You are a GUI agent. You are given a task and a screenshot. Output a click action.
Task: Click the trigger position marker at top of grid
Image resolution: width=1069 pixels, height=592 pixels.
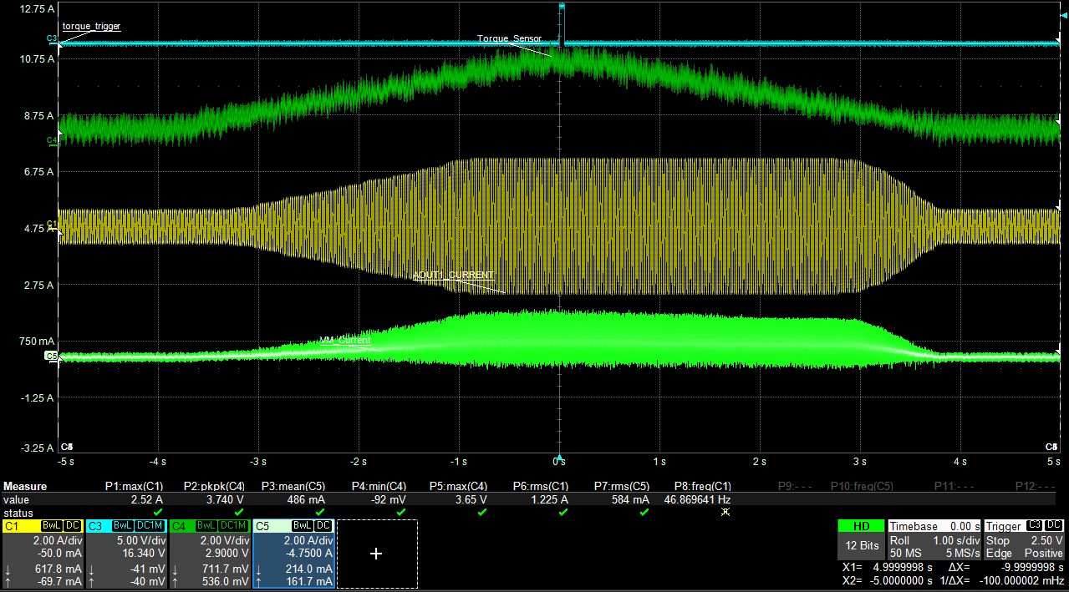pos(561,7)
